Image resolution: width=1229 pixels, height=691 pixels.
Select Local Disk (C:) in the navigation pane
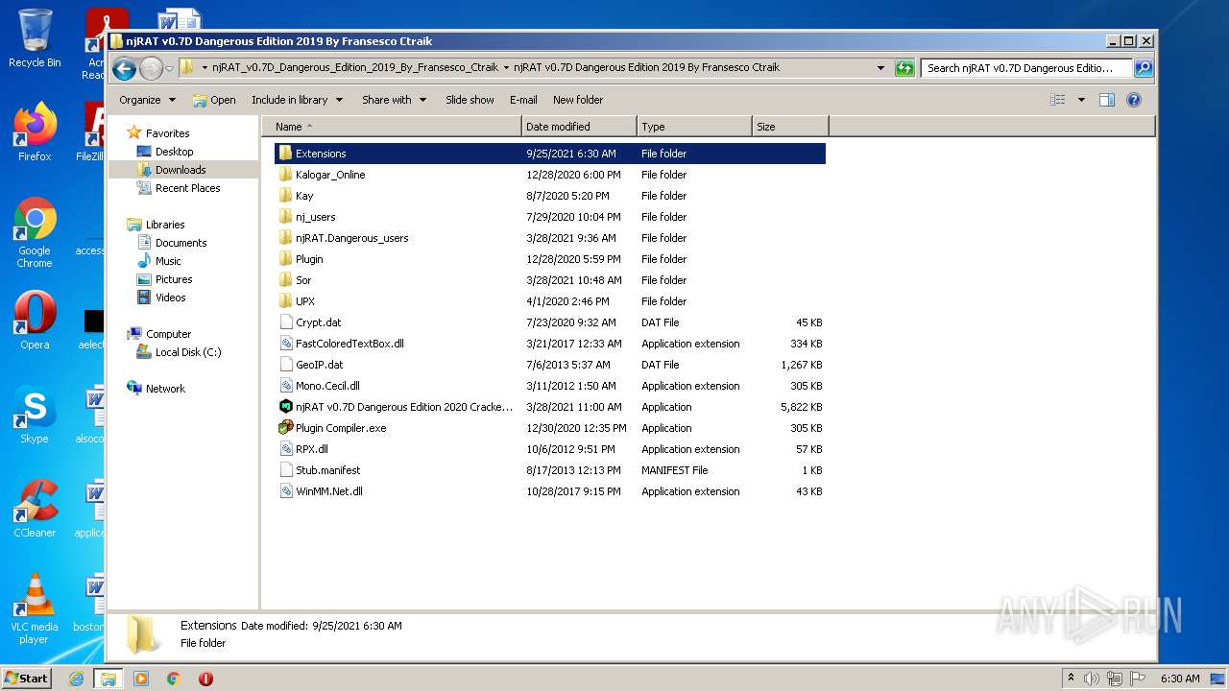click(x=188, y=352)
